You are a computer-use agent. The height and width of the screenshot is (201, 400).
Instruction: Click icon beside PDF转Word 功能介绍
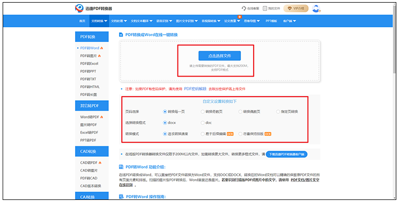click(x=121, y=167)
